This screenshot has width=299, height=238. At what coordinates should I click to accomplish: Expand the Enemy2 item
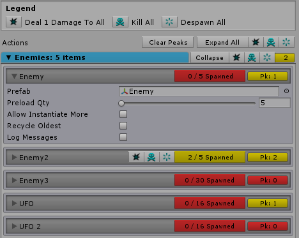click(x=14, y=158)
